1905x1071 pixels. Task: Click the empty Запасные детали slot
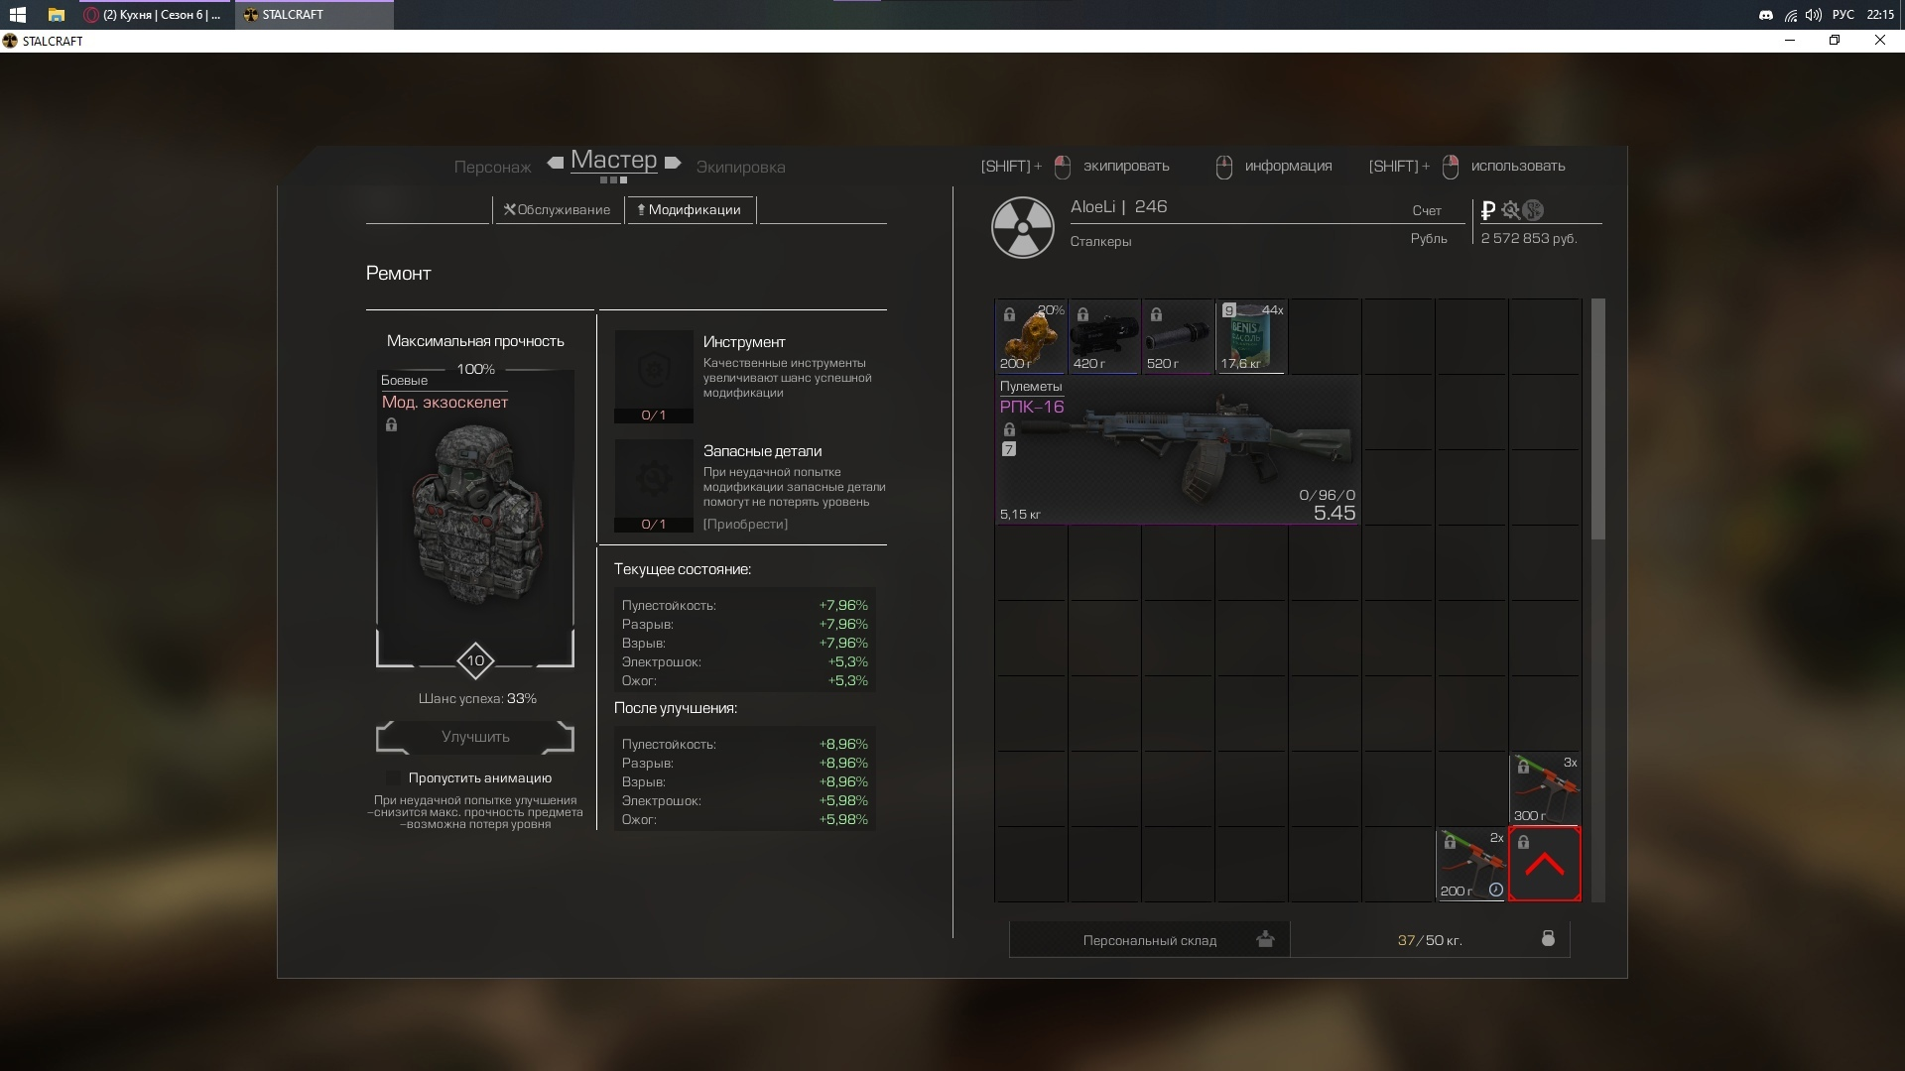(x=653, y=485)
